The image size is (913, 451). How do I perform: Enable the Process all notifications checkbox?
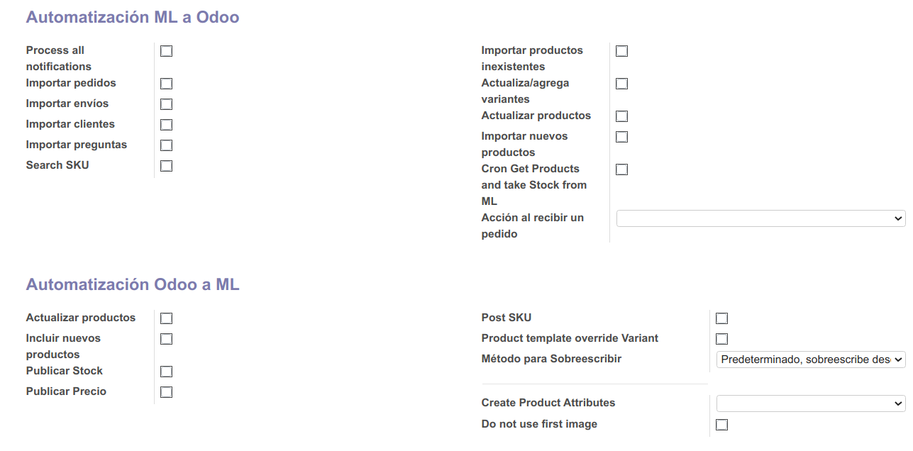166,51
